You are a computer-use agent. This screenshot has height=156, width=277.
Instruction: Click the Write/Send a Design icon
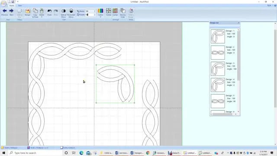click(x=131, y=13)
